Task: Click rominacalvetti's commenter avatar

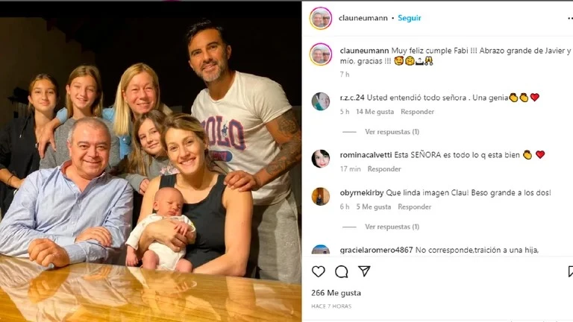Action: [x=321, y=158]
